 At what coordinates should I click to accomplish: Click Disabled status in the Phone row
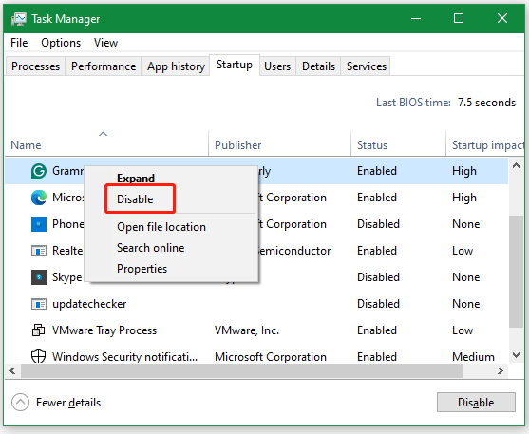pos(378,224)
